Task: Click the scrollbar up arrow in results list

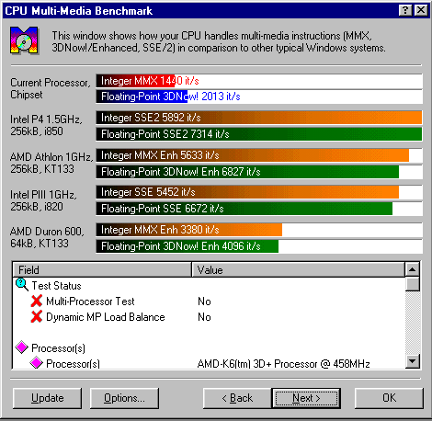Action: click(413, 269)
